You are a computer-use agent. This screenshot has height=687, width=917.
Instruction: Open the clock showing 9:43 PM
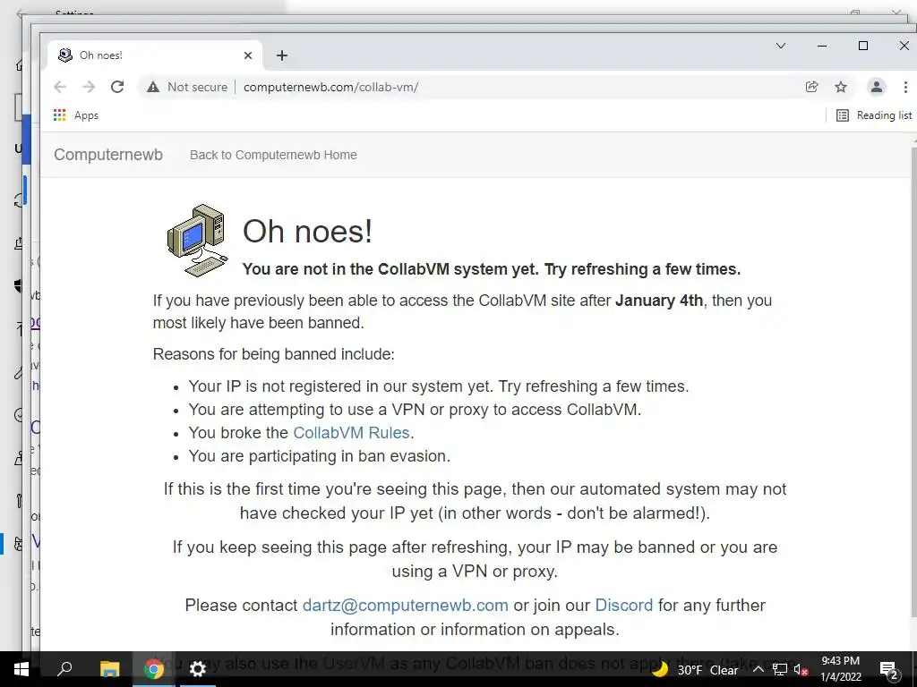point(840,669)
